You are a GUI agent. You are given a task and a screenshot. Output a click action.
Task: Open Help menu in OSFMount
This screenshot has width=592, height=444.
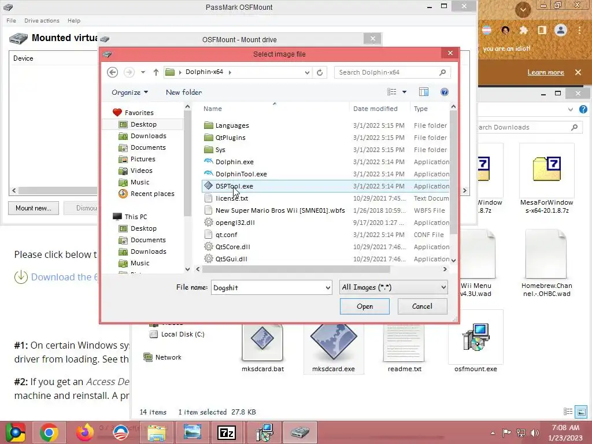click(74, 21)
